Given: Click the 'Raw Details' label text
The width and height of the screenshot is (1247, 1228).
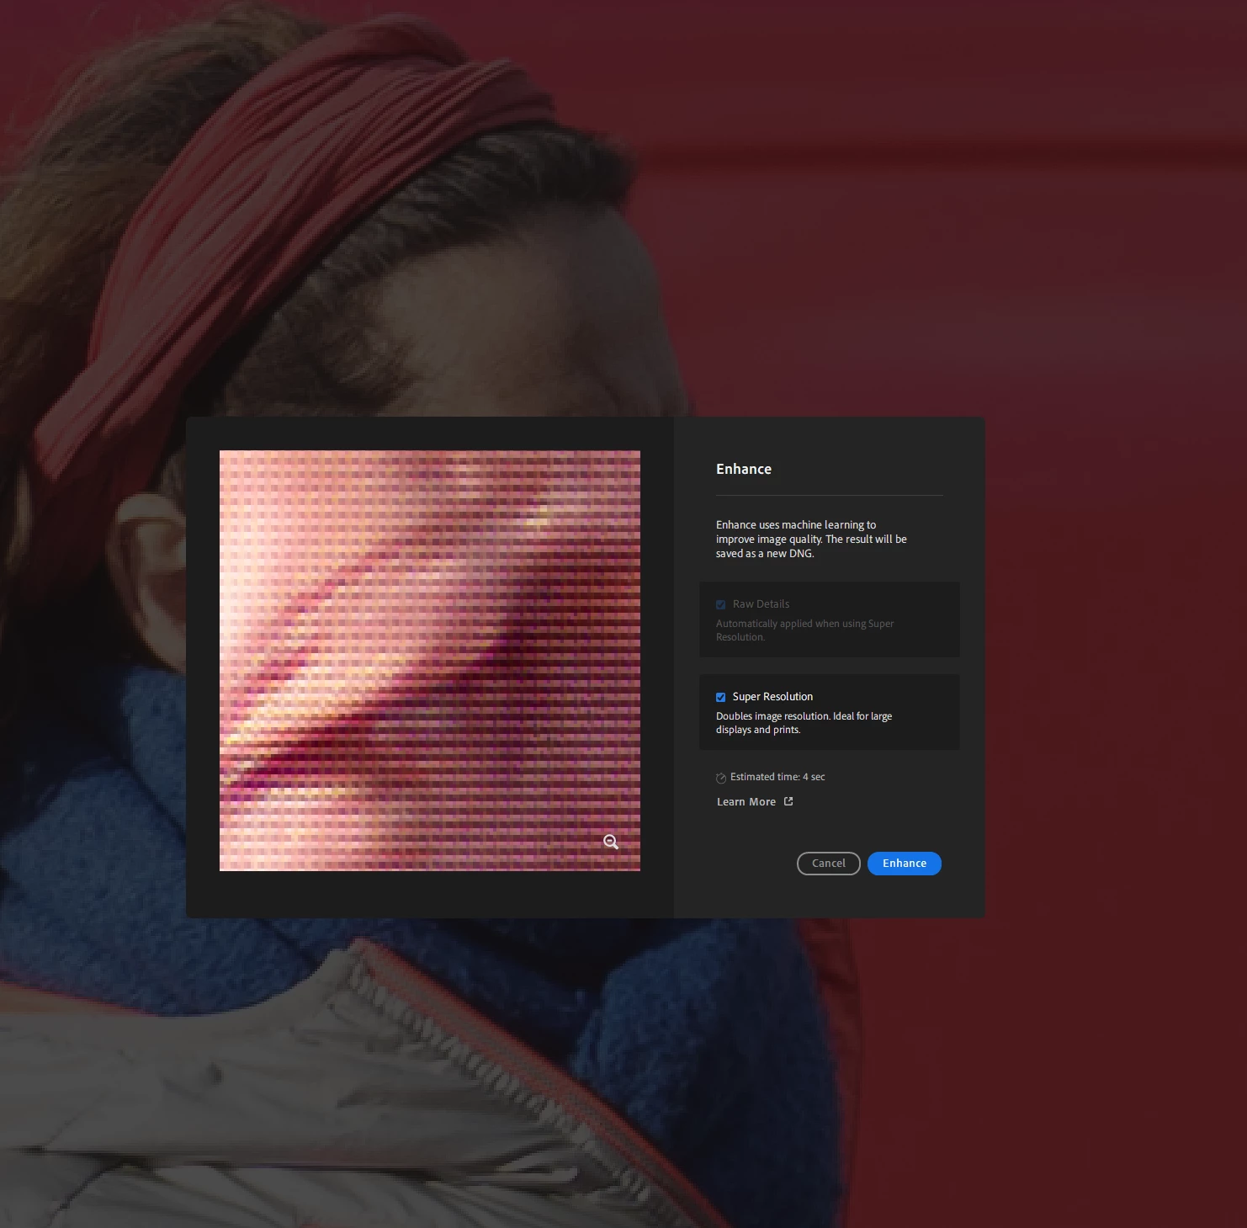Looking at the screenshot, I should pos(761,604).
